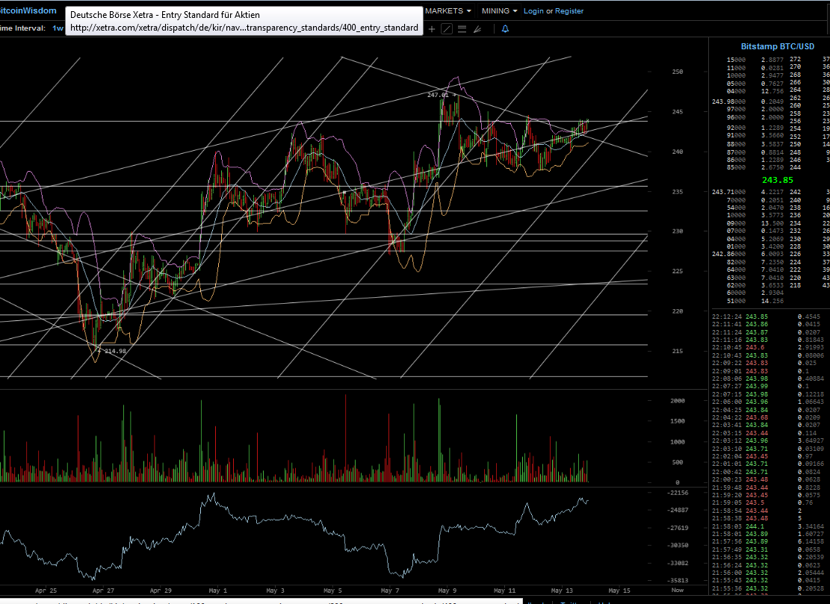This screenshot has height=604, width=830.
Task: Select bid row with amount 14.256
Action: tap(757, 301)
